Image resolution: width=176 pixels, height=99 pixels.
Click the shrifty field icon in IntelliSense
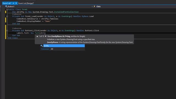42,46
